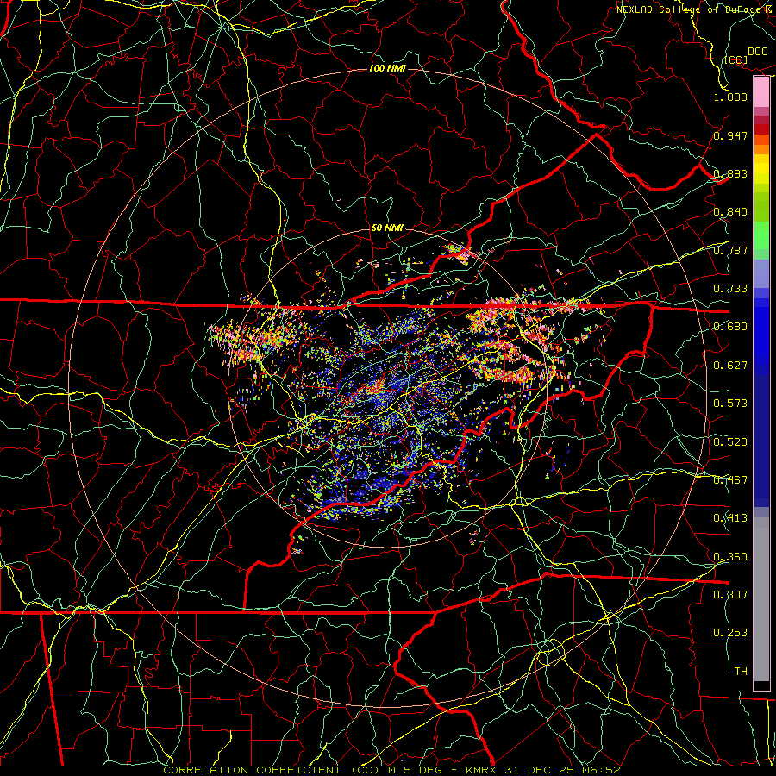
Task: Select the 0.307 value on the CC scale
Action: pos(730,594)
